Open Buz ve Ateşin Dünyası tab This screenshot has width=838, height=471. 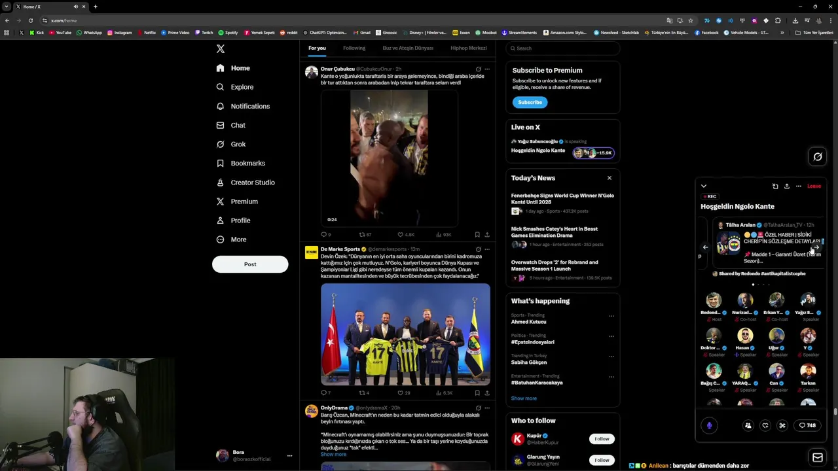[x=408, y=48]
